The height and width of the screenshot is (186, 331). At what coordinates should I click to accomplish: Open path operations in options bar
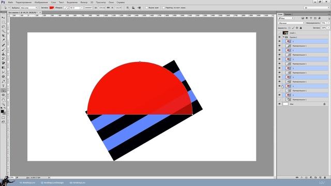pos(128,8)
